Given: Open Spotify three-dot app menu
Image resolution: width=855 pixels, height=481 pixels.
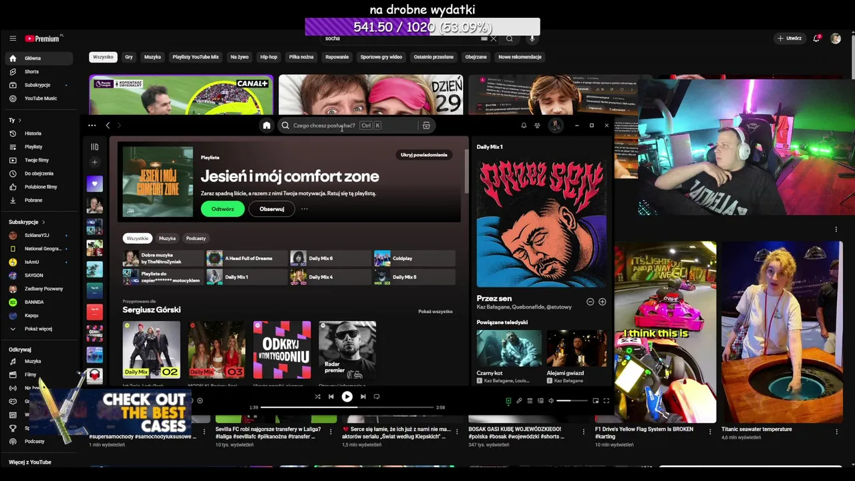Looking at the screenshot, I should pos(92,126).
